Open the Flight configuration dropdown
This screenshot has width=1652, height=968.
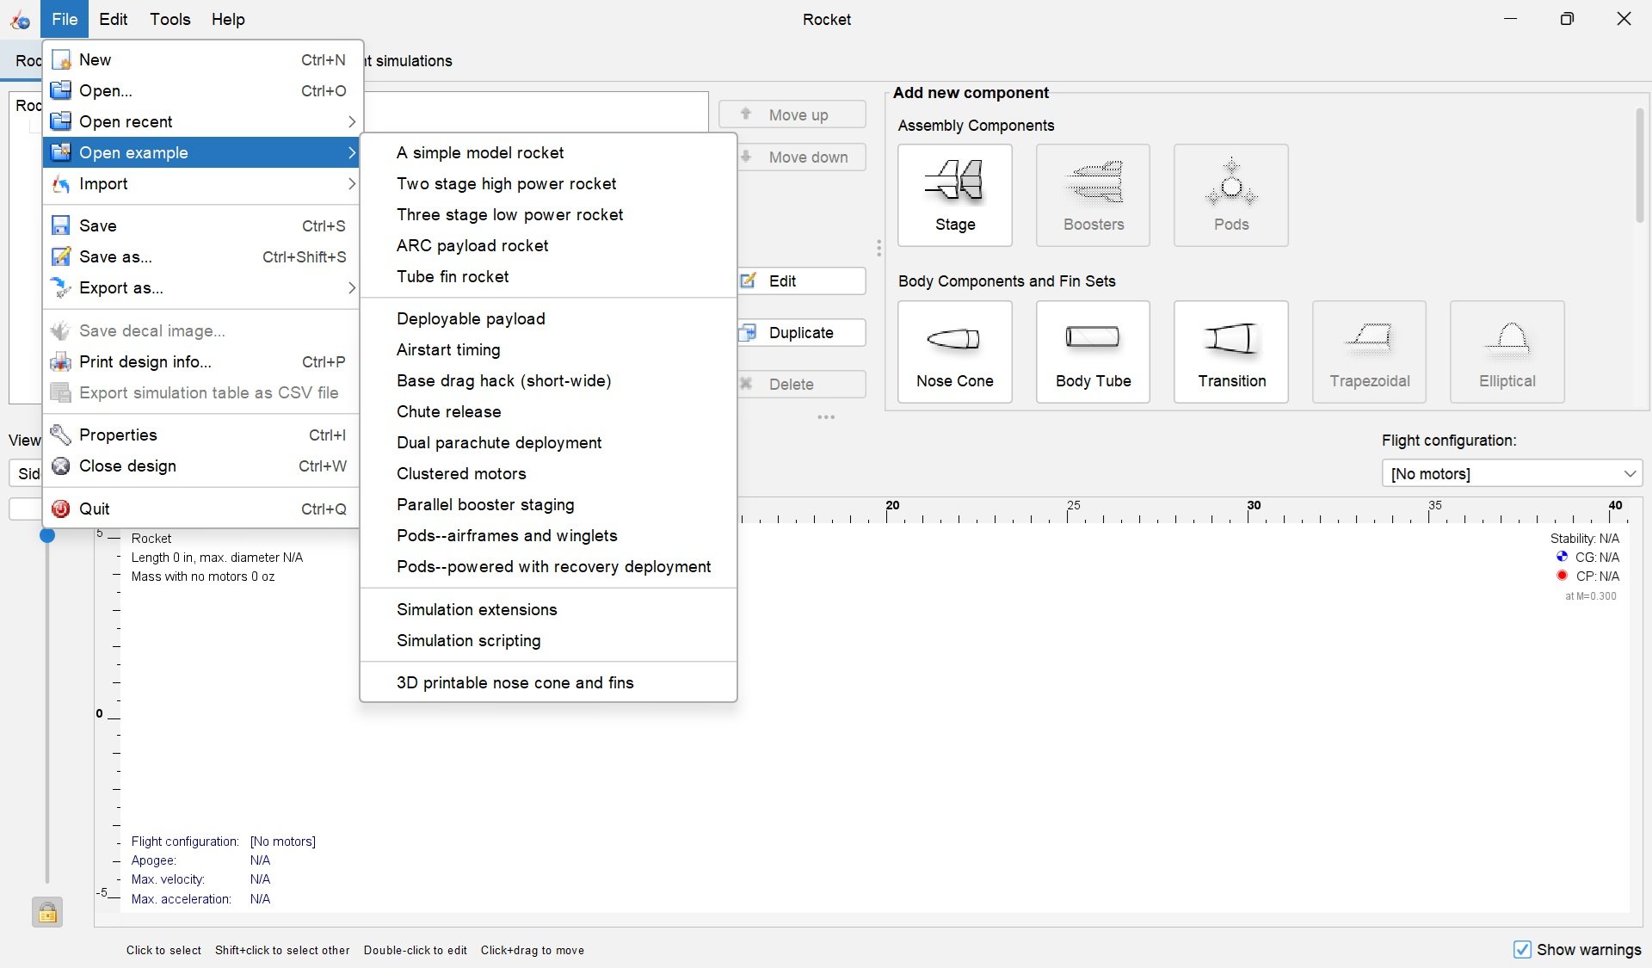click(1512, 473)
